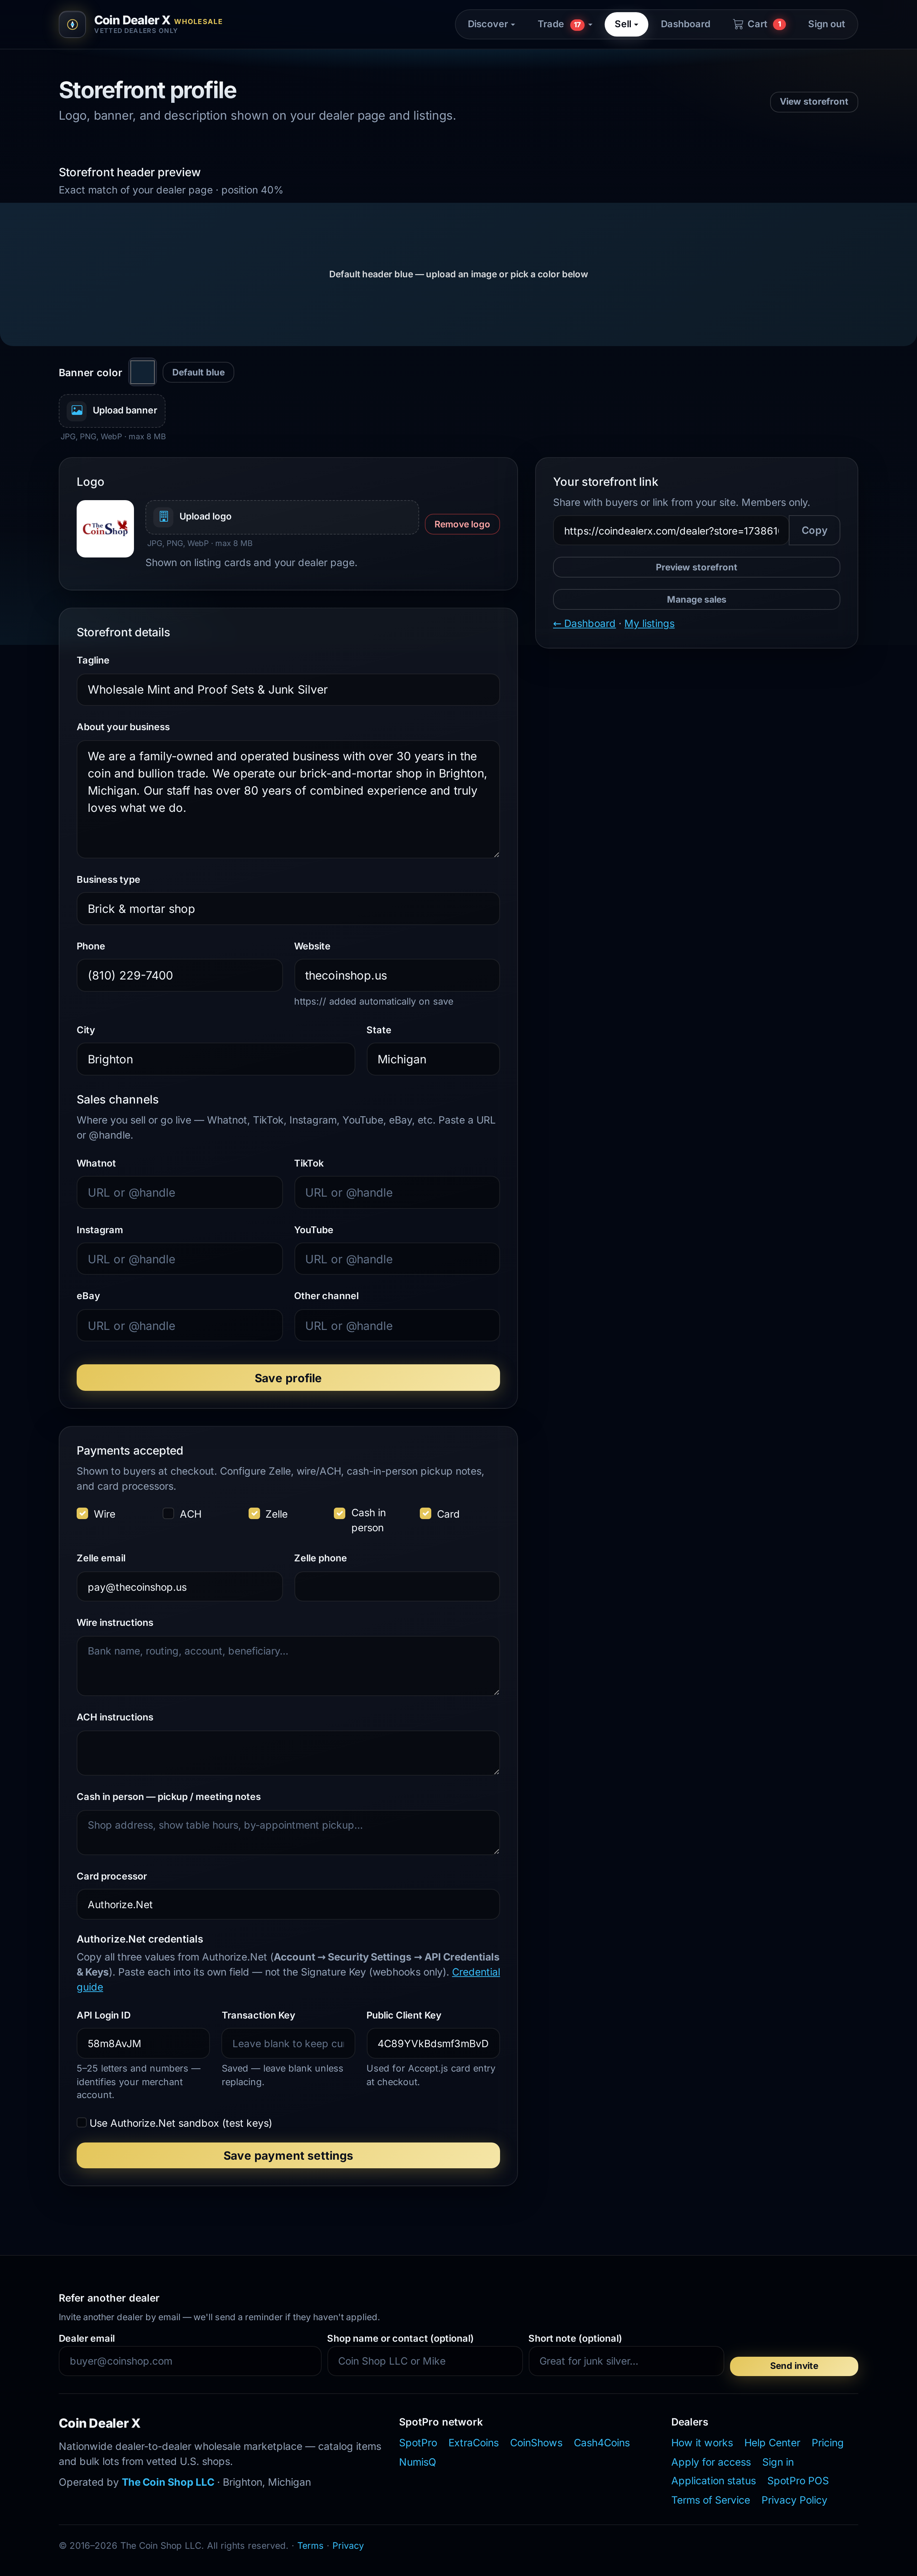917x2576 pixels.
Task: Open the Sell dropdown menu
Action: coord(626,24)
